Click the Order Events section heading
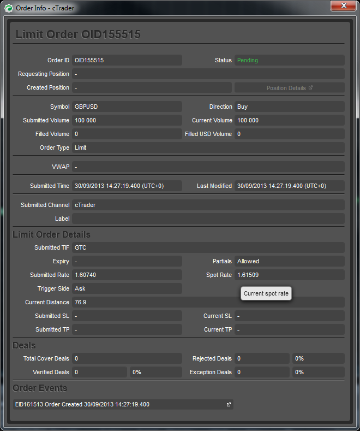Viewport: 360px width, 431px height. tap(40, 388)
